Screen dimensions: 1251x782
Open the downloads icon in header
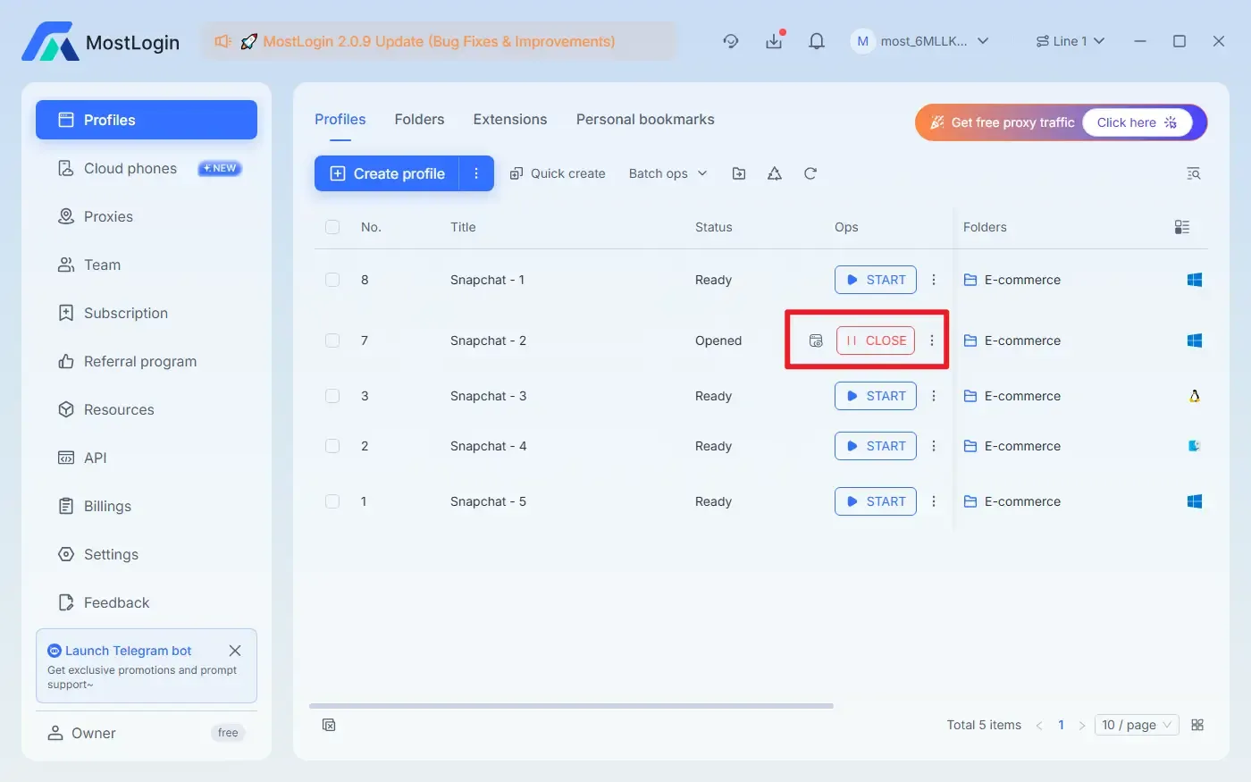774,41
